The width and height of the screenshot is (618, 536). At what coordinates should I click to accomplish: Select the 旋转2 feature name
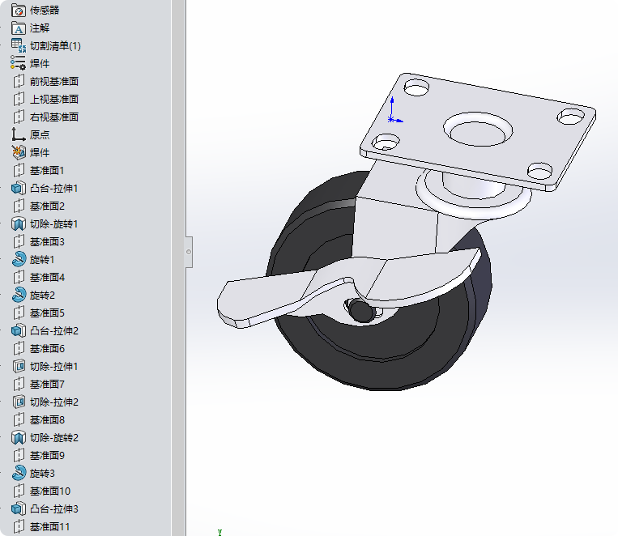[42, 295]
